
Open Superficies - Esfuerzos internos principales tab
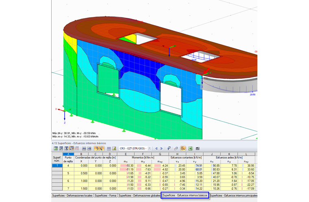click(x=233, y=196)
